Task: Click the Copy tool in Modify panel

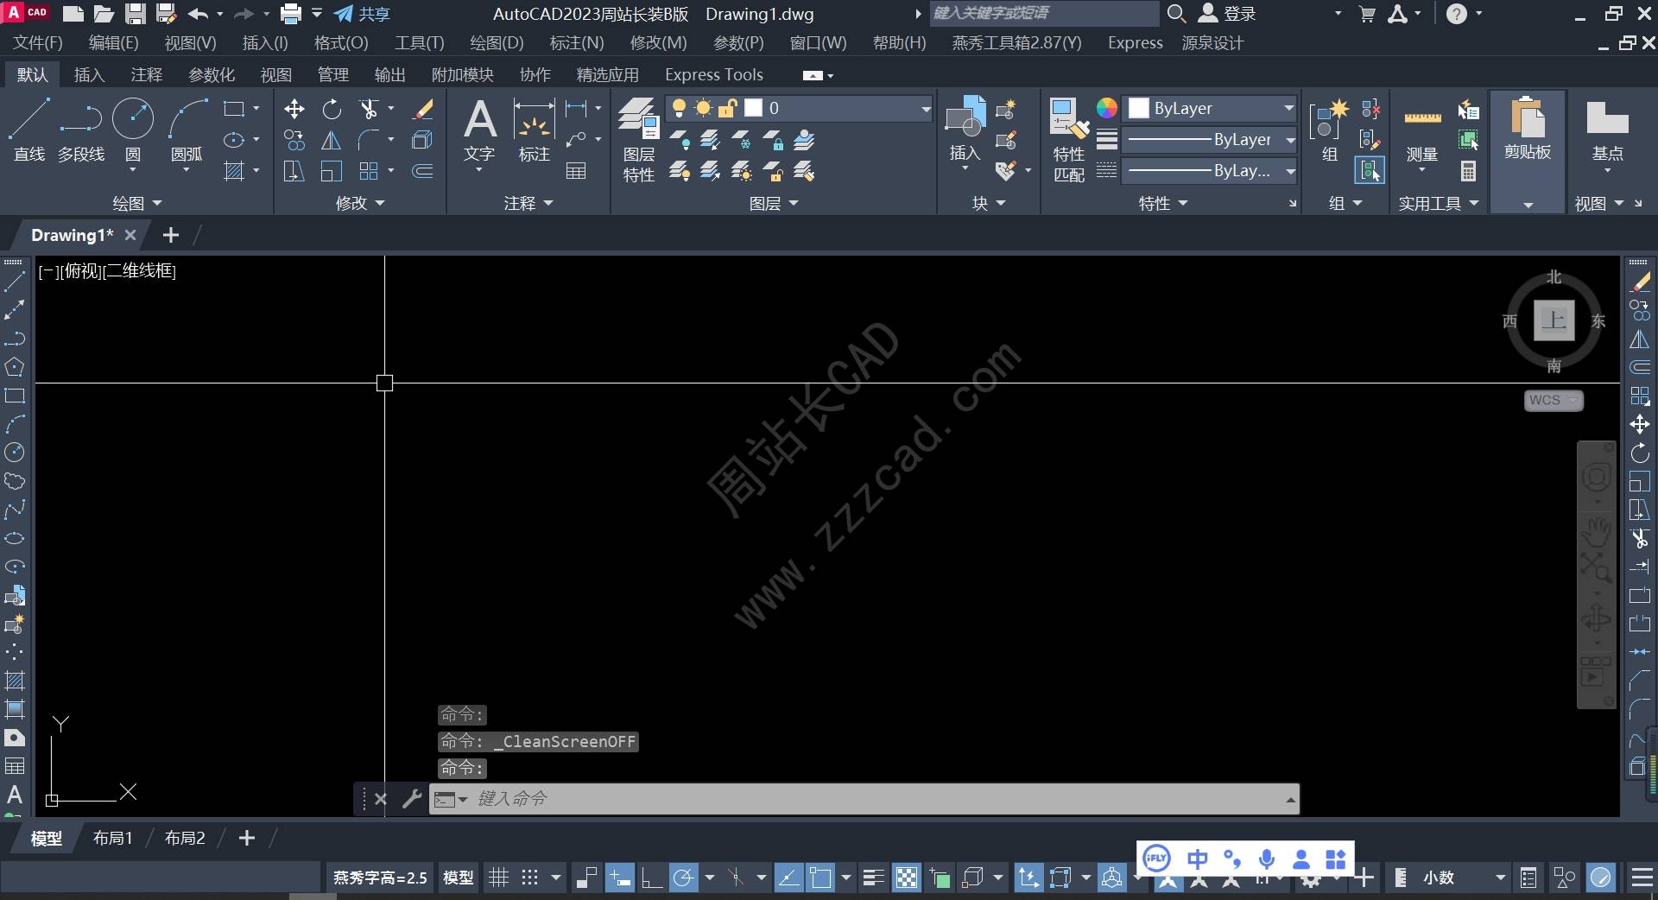Action: click(294, 140)
